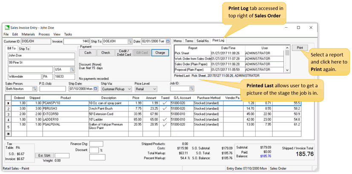This screenshot has height=174, width=352.
Task: Toggle Taxed checkmark for 3 inch Paint Brush
Action: [x=165, y=108]
